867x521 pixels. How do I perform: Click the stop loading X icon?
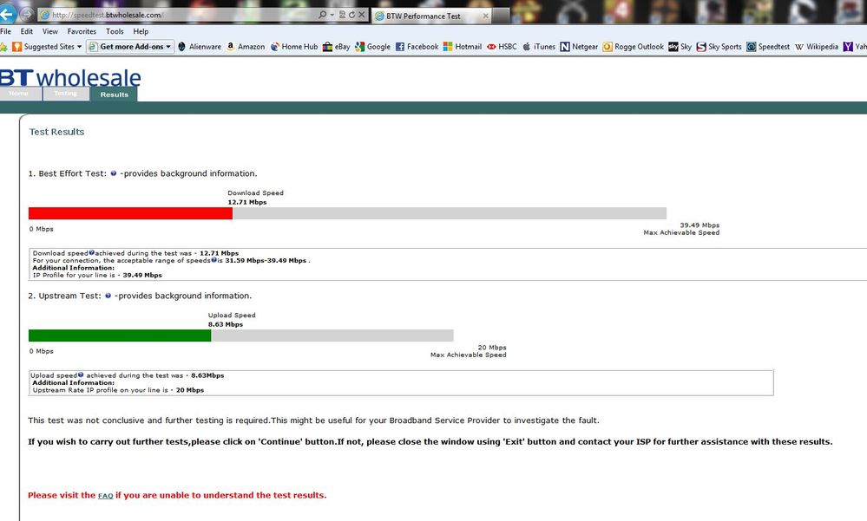pos(362,15)
